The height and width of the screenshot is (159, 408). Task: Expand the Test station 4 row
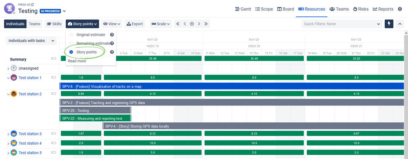click(8, 143)
